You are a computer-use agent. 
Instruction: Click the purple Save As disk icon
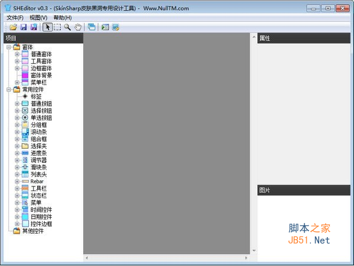pos(34,27)
